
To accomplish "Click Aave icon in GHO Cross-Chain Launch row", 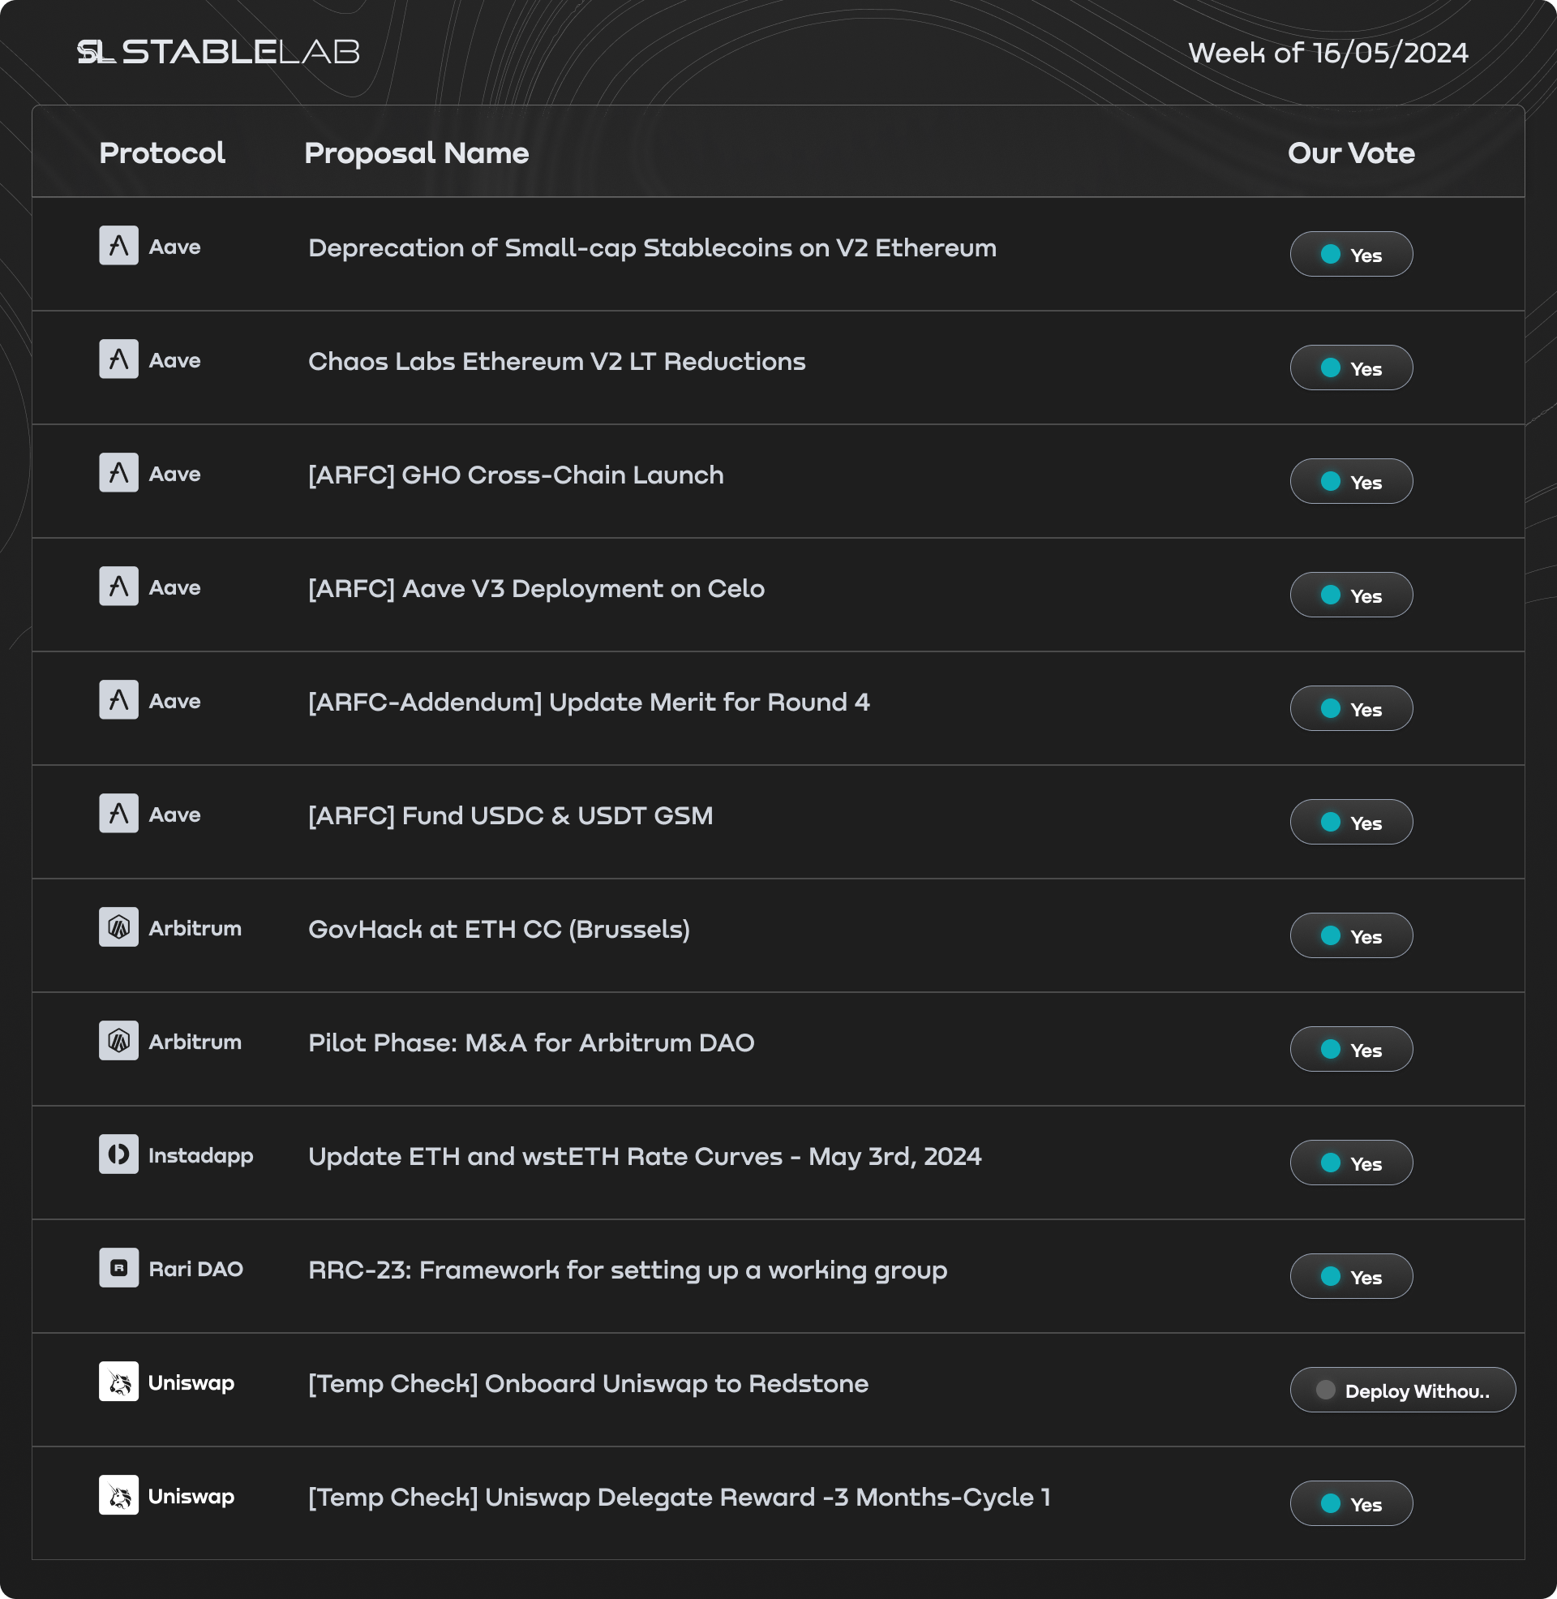I will click(118, 473).
